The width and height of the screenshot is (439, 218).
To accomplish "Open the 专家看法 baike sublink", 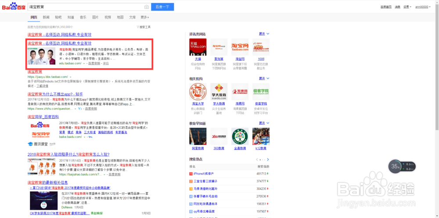I will click(x=121, y=132).
